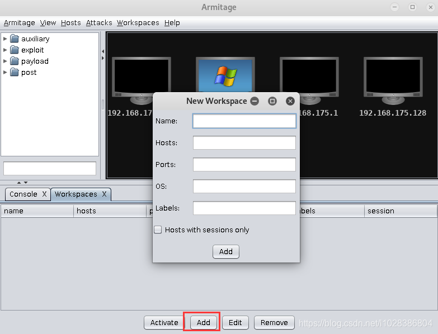Open the Armitage menu
Screen dimensions: 438x334
click(x=19, y=23)
